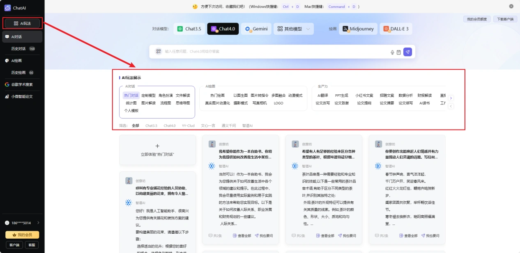Image resolution: width=520 pixels, height=253 pixels.
Task: Click 我也要问 on the self-help book card
Action: [264, 236]
